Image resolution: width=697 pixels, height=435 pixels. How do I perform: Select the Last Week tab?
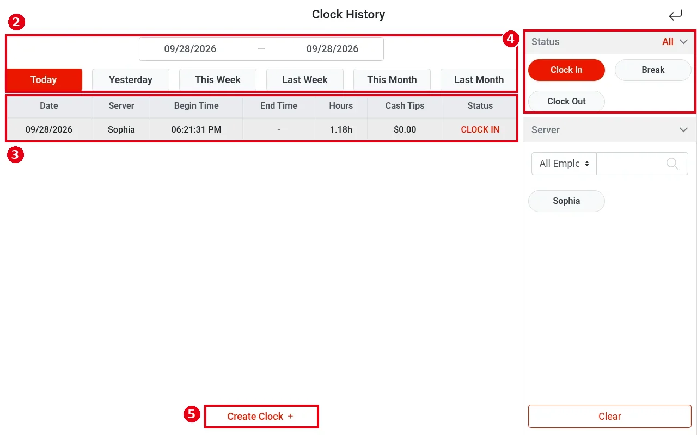click(305, 79)
